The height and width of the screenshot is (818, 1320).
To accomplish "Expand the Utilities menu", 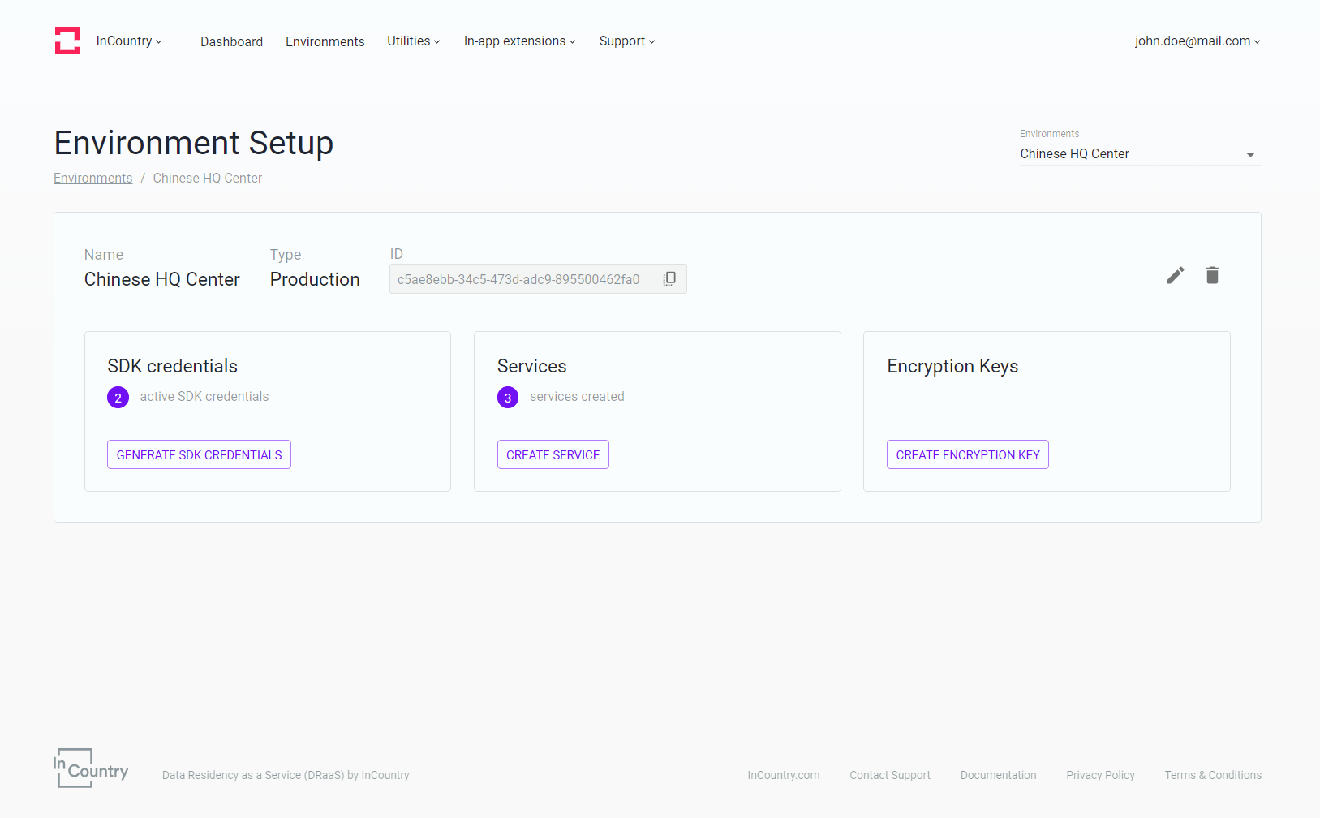I will coord(413,41).
